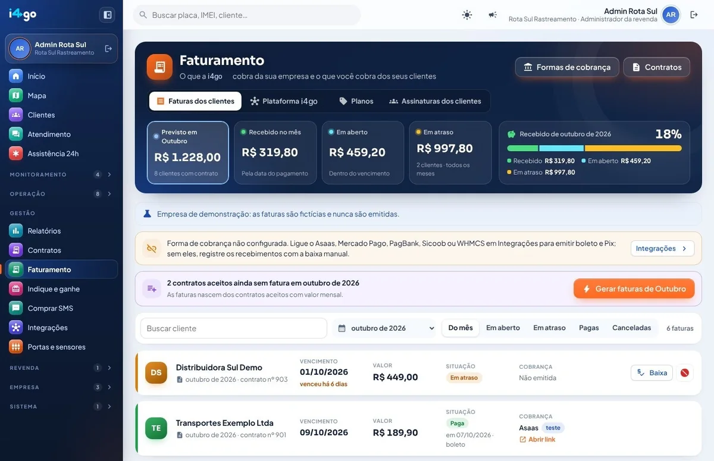Open Assistência 24h in sidebar
The image size is (714, 461).
61,153
